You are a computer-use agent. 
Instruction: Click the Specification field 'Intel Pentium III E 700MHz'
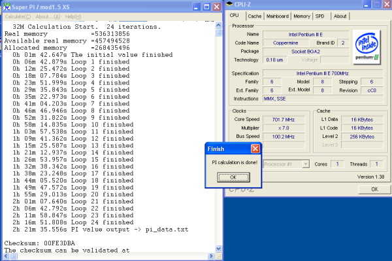pyautogui.click(x=323, y=73)
